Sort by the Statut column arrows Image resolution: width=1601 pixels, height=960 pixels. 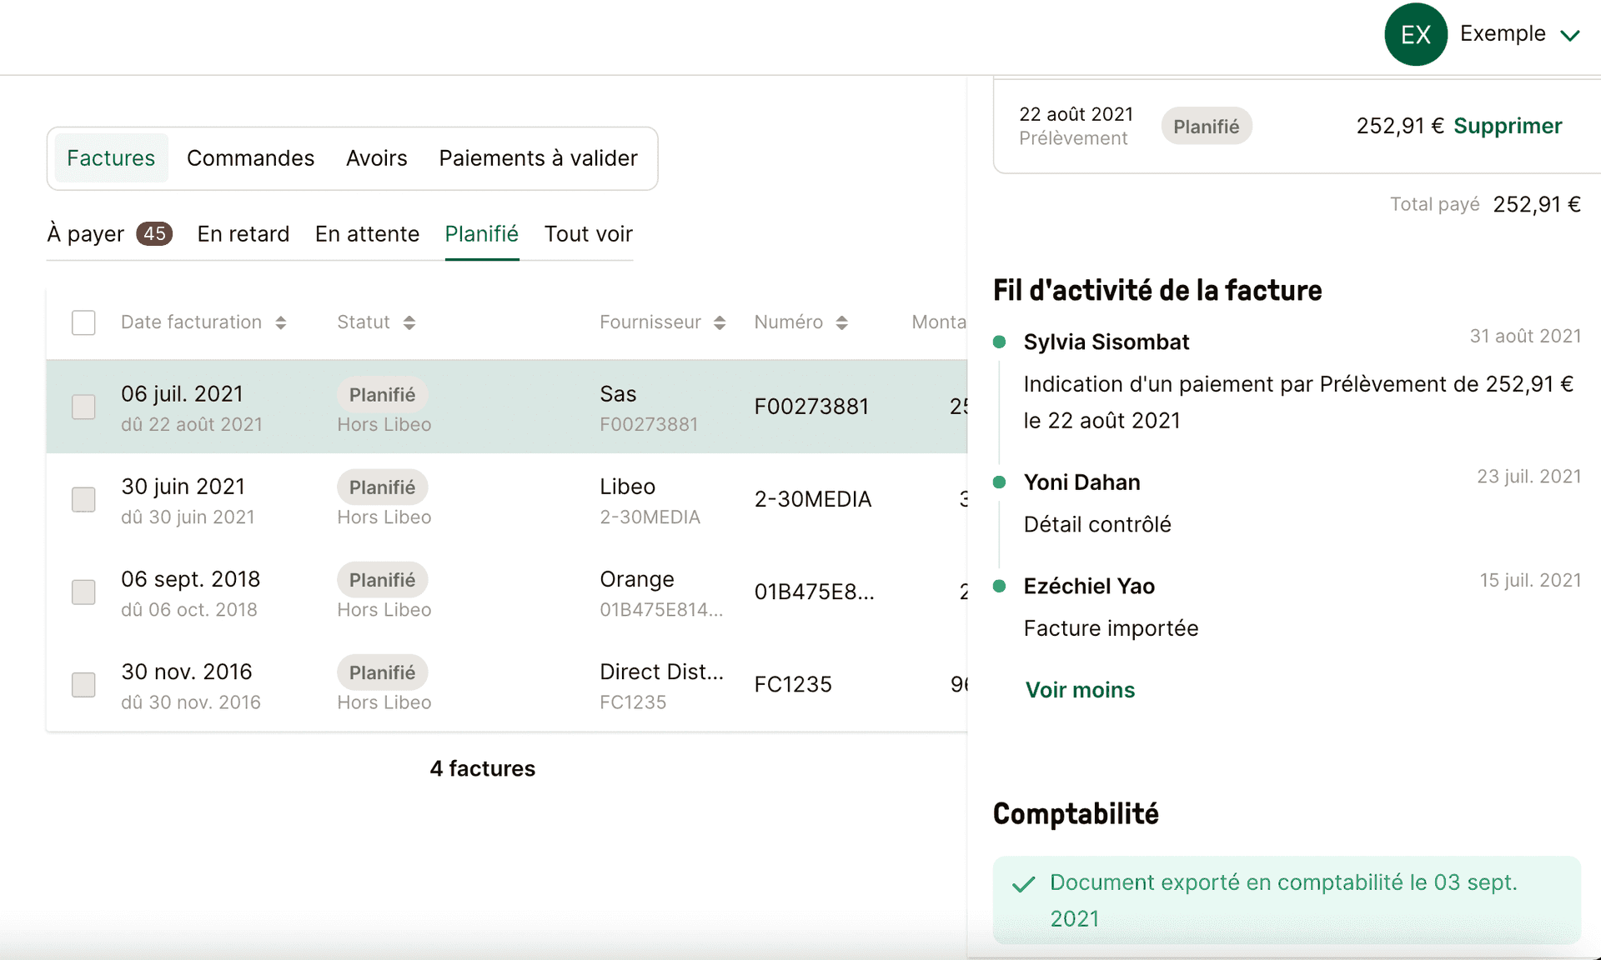click(409, 323)
